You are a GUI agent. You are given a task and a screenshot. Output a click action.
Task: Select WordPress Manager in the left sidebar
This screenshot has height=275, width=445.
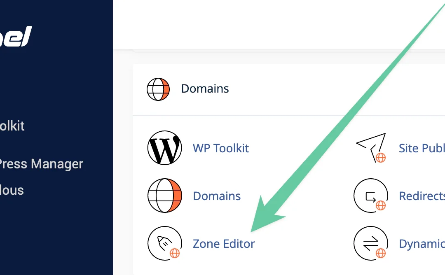coord(41,163)
